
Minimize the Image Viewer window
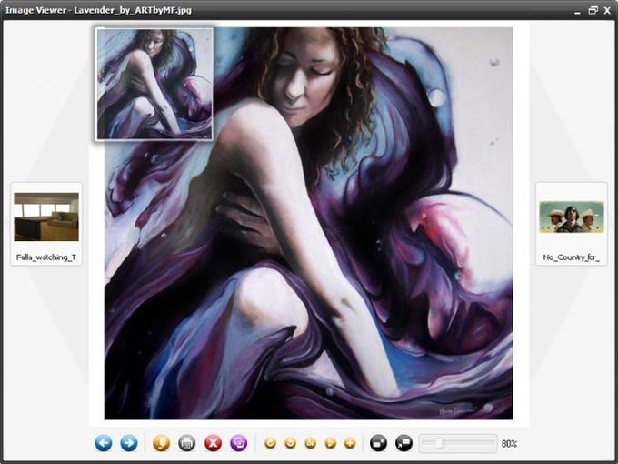[x=577, y=11]
